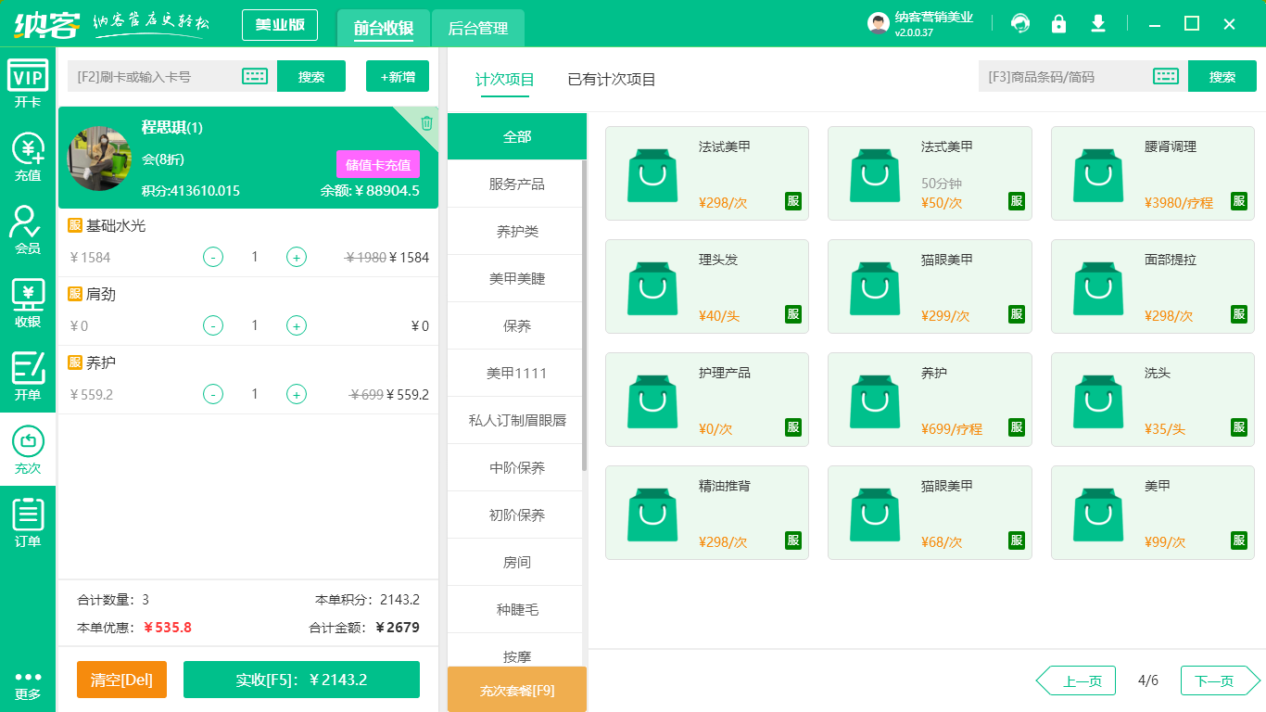The height and width of the screenshot is (712, 1266).
Task: Decrease quantity of 养护 item
Action: [x=213, y=394]
